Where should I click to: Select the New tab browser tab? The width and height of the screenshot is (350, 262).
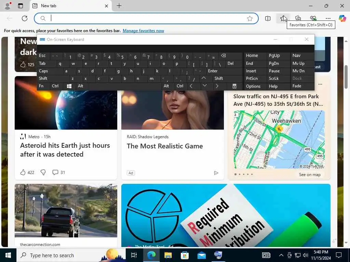[70, 6]
